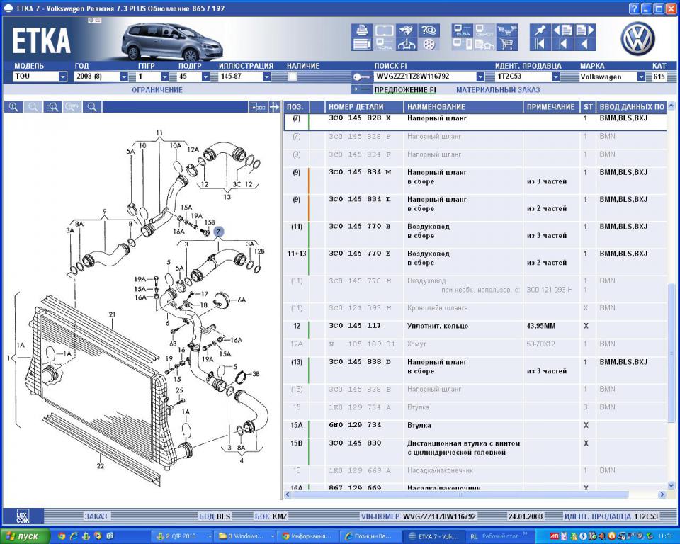Click the multiple shopping carts icon
680x544 pixels.
pos(507,30)
